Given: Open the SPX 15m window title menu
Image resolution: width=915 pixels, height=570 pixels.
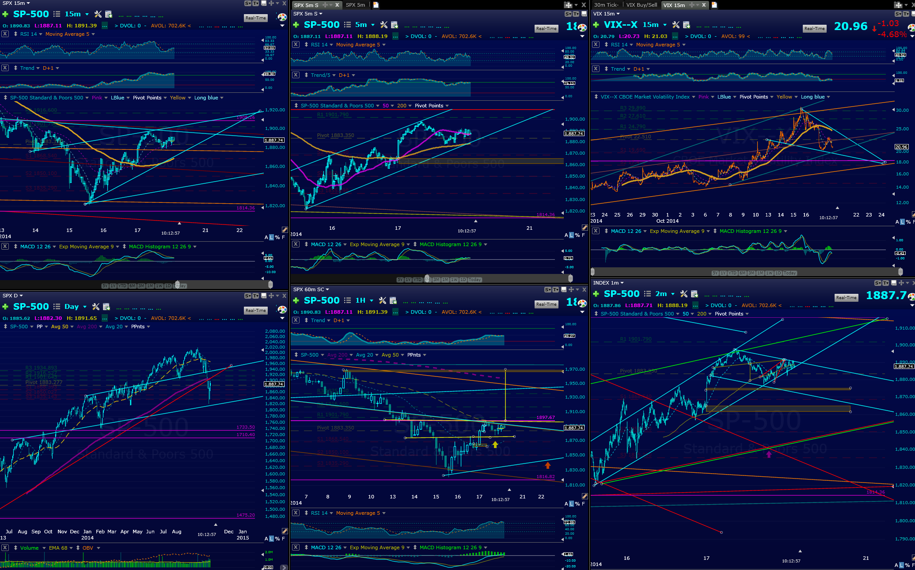Looking at the screenshot, I should [16, 3].
